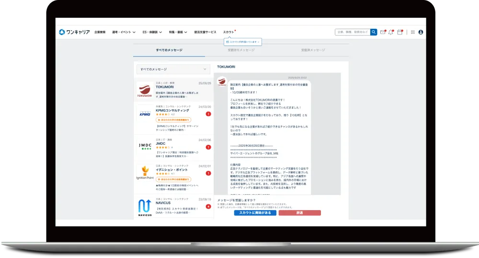Viewport: 479px width, 258px height.
Task: Click the ワンキャリア logo icon
Action: tap(62, 32)
